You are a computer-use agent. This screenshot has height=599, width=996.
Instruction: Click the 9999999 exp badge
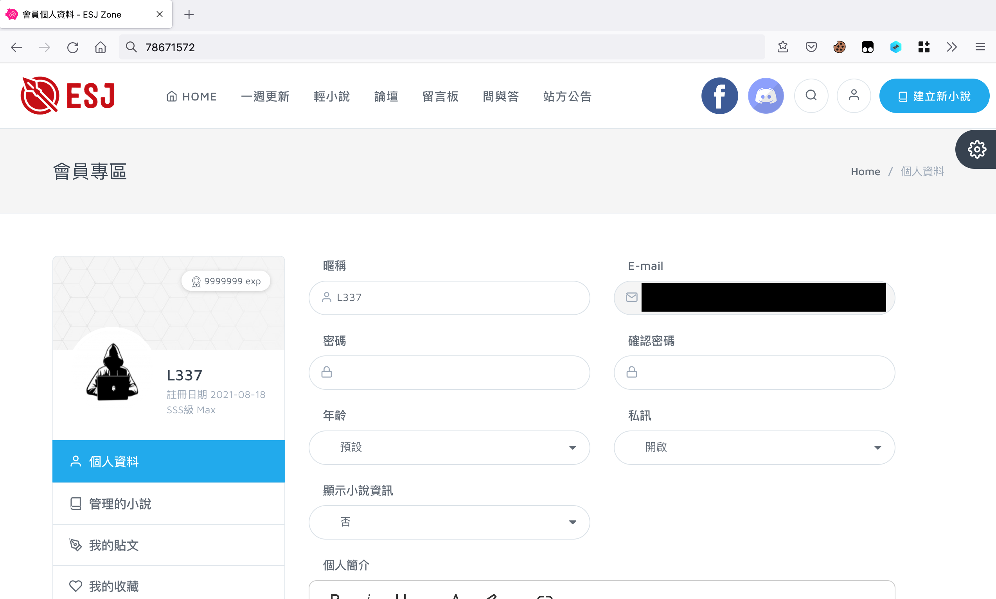coord(226,281)
